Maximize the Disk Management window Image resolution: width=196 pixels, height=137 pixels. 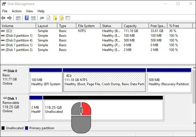click(178, 4)
